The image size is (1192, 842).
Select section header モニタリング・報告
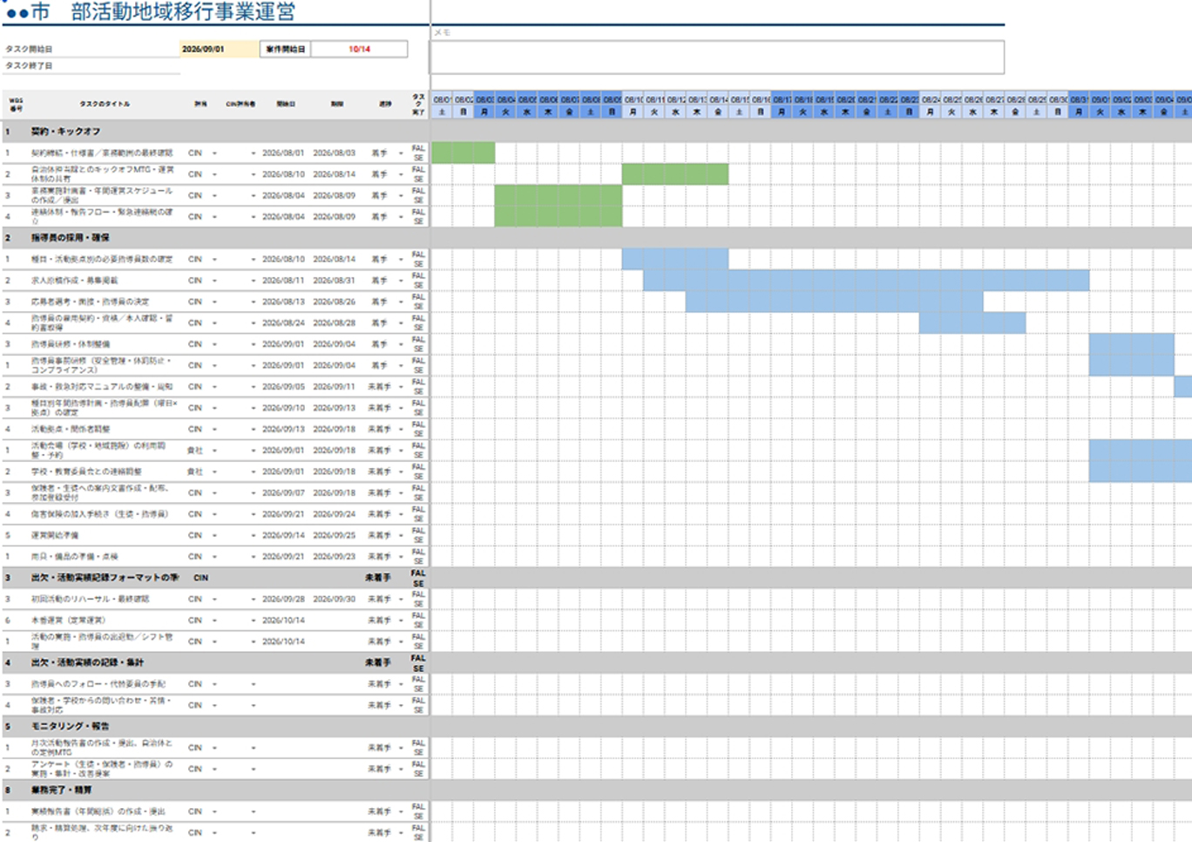(x=70, y=726)
